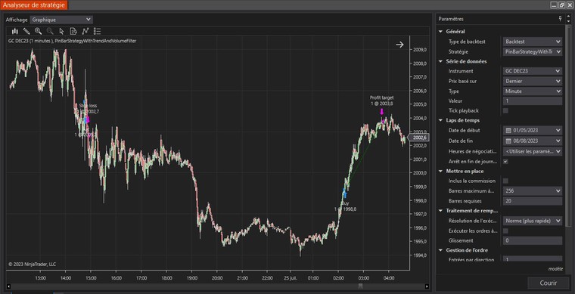Viewport: 575px width, 294px height.
Task: Open the indicators line-graph icon
Action: [x=85, y=31]
